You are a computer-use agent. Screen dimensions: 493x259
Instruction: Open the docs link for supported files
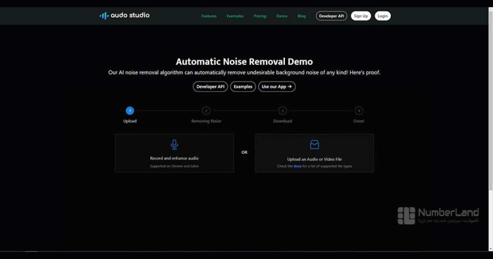[x=297, y=166]
